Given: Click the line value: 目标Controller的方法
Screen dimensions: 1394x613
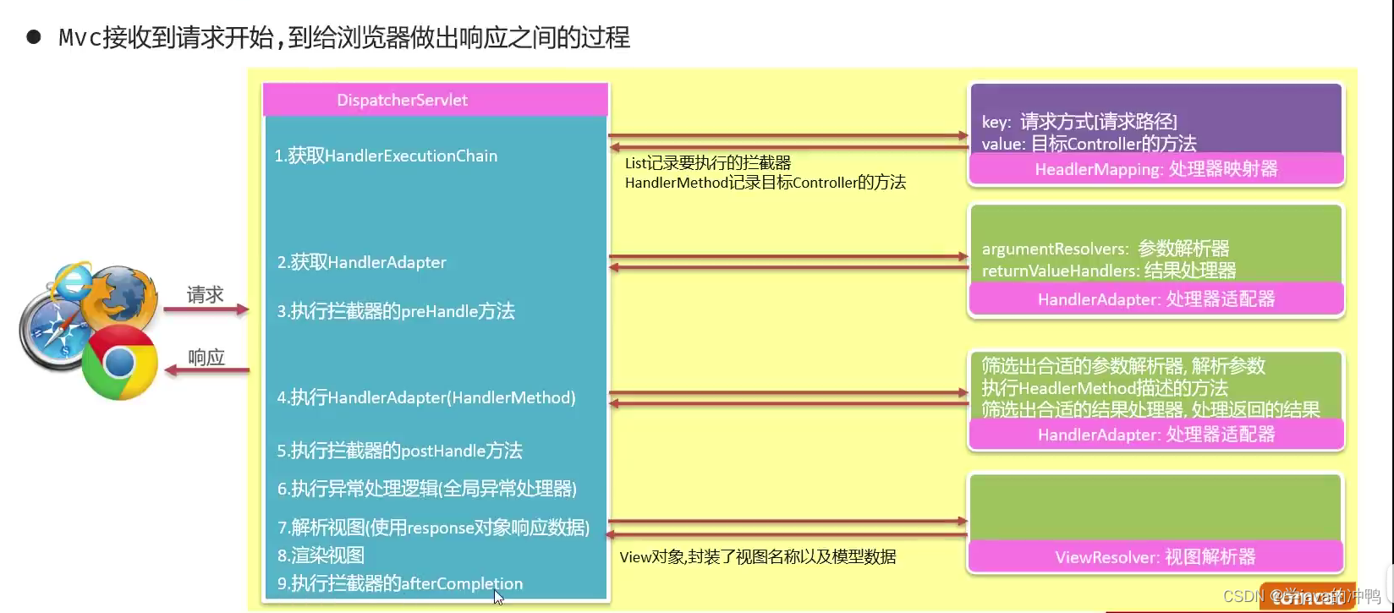Looking at the screenshot, I should 1089,143.
